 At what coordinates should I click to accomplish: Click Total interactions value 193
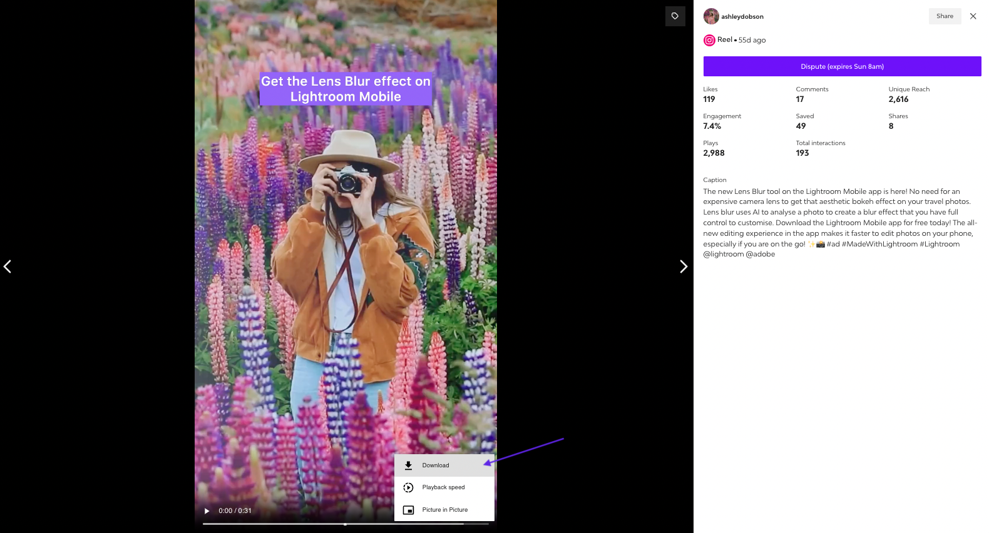tap(802, 153)
